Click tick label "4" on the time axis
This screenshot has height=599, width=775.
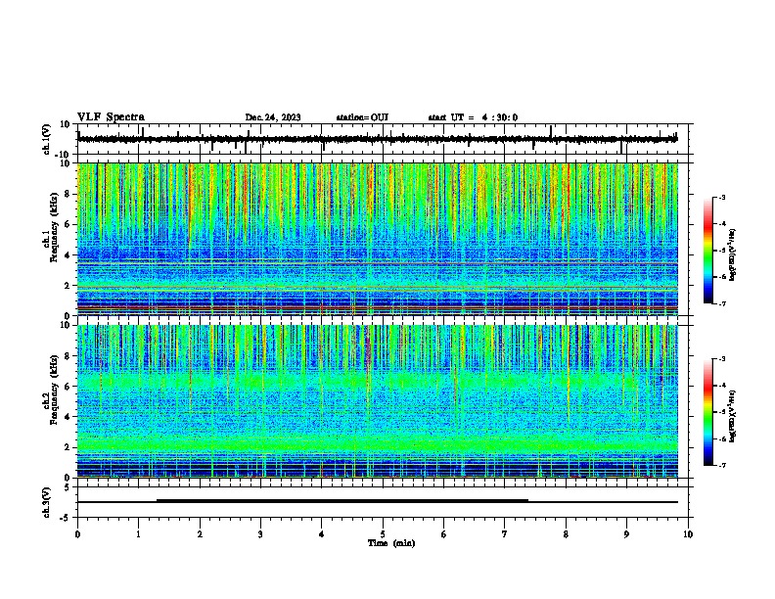[x=322, y=534]
